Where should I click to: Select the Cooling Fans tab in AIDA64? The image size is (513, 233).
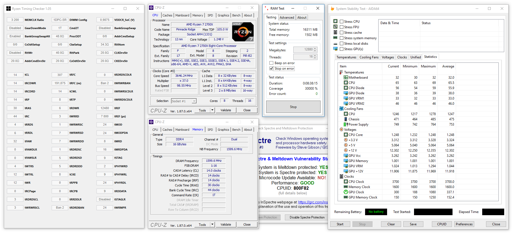point(369,57)
